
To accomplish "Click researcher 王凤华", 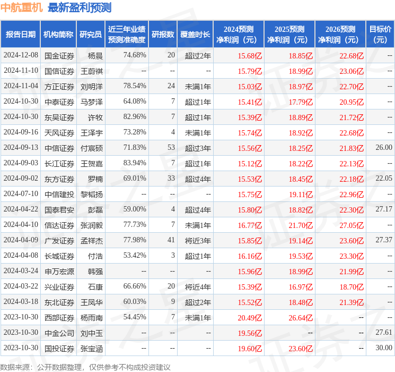I will (92, 302).
